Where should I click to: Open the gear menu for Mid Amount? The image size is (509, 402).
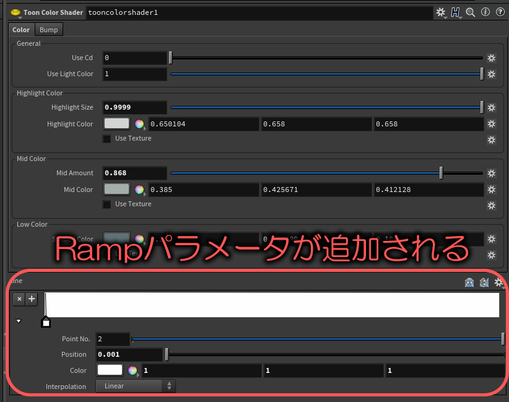(x=492, y=173)
